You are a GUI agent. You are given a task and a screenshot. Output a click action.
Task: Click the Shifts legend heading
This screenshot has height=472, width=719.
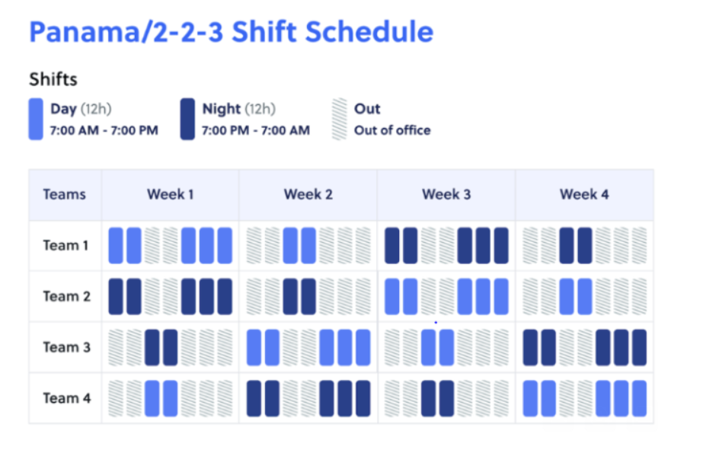(53, 79)
